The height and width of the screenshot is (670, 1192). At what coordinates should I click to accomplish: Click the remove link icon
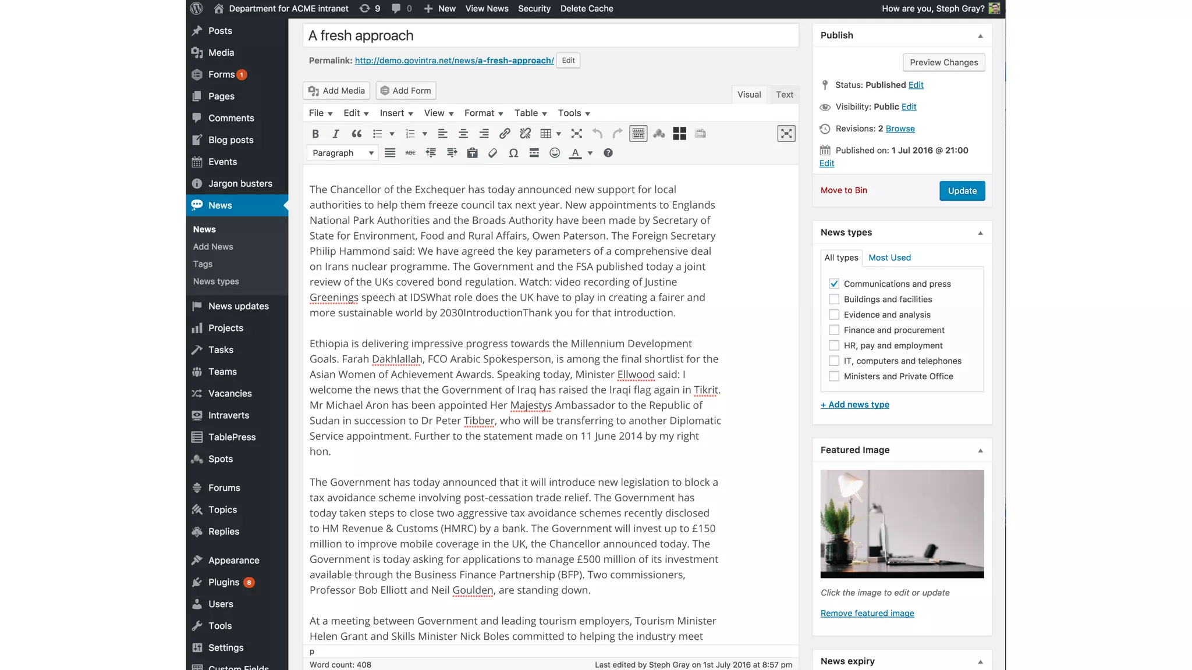(x=525, y=134)
